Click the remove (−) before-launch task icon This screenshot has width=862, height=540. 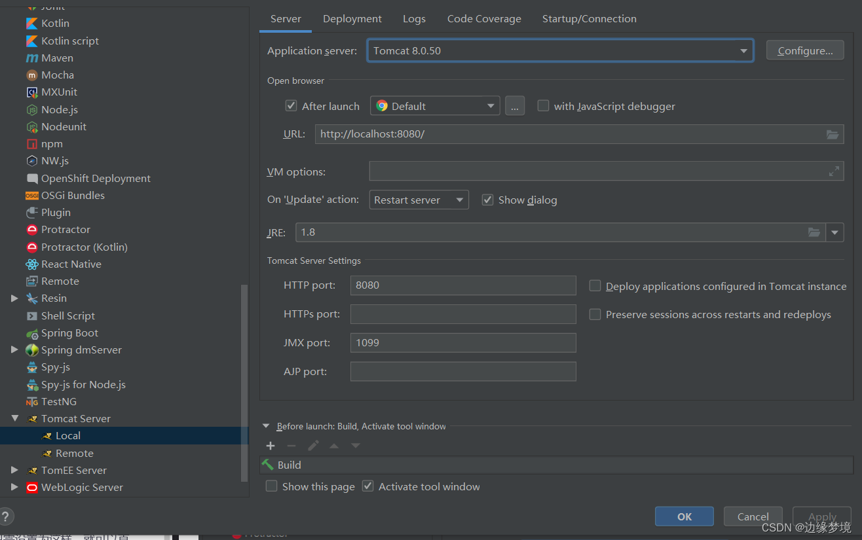pyautogui.click(x=291, y=446)
